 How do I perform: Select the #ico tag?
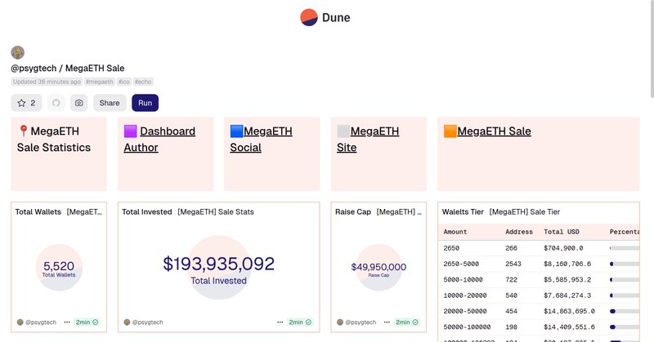124,82
